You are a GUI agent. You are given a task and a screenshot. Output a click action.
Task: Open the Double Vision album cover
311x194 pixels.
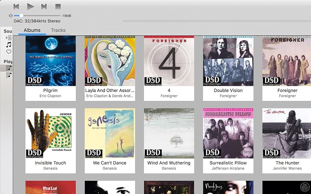[228, 61]
